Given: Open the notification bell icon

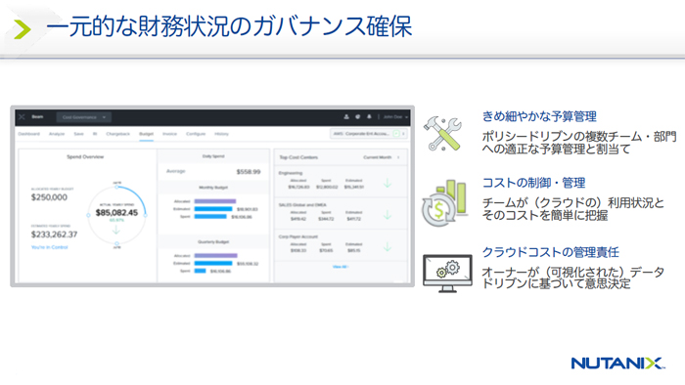Looking at the screenshot, I should [369, 117].
